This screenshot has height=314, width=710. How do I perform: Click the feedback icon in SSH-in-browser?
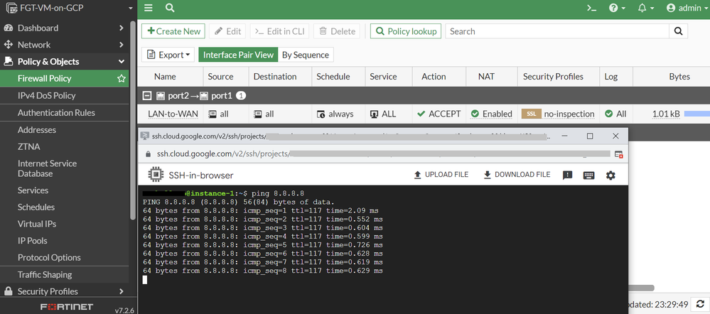tap(567, 175)
